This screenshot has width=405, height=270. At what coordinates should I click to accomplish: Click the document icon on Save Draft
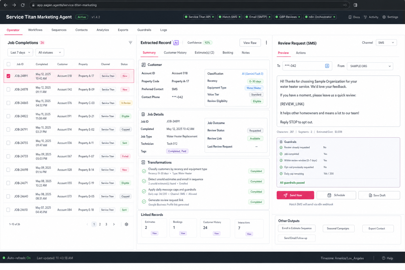click(370, 195)
